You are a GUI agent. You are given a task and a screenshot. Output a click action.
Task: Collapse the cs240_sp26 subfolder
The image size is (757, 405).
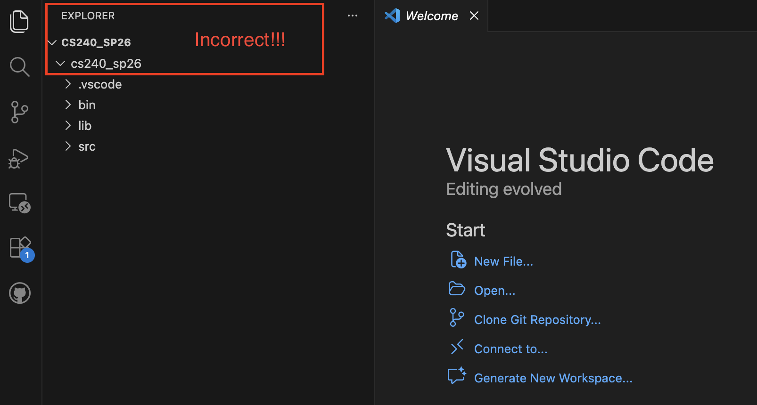pos(106,64)
